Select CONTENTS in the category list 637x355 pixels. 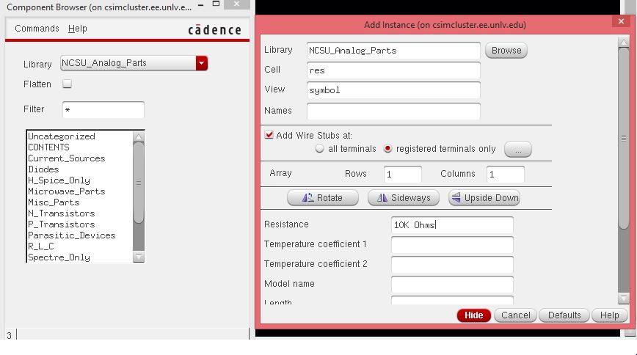tap(48, 147)
